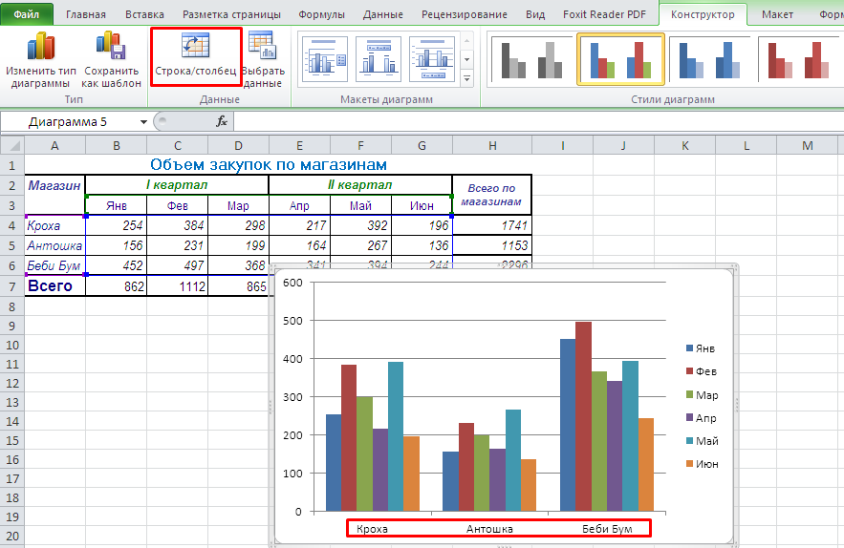Switch to the Макет ribbon tab
Image resolution: width=844 pixels, height=548 pixels.
[x=777, y=14]
